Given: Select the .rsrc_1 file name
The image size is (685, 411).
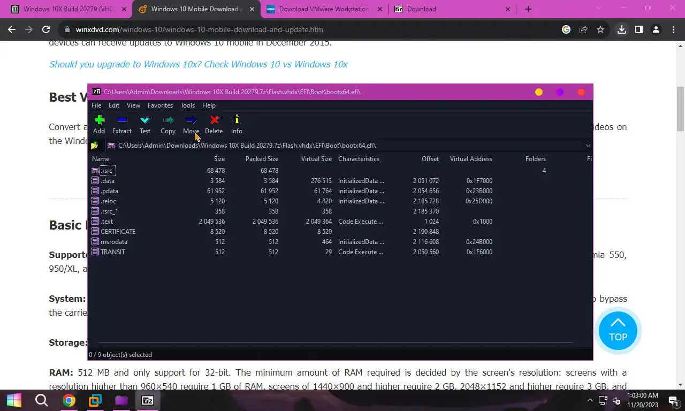Looking at the screenshot, I should pyautogui.click(x=109, y=211).
